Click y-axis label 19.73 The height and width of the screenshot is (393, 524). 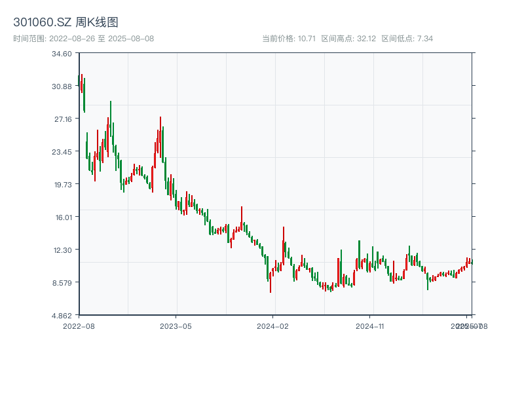click(63, 185)
